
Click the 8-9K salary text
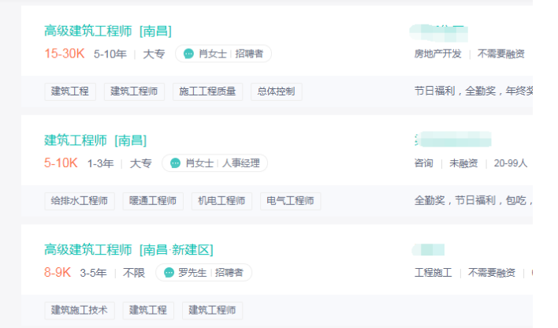(x=58, y=273)
